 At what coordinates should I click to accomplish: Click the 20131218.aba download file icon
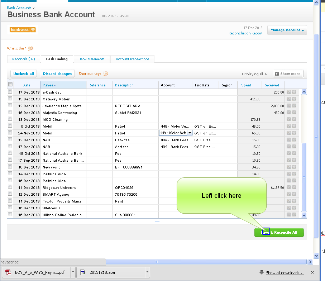[83, 272]
